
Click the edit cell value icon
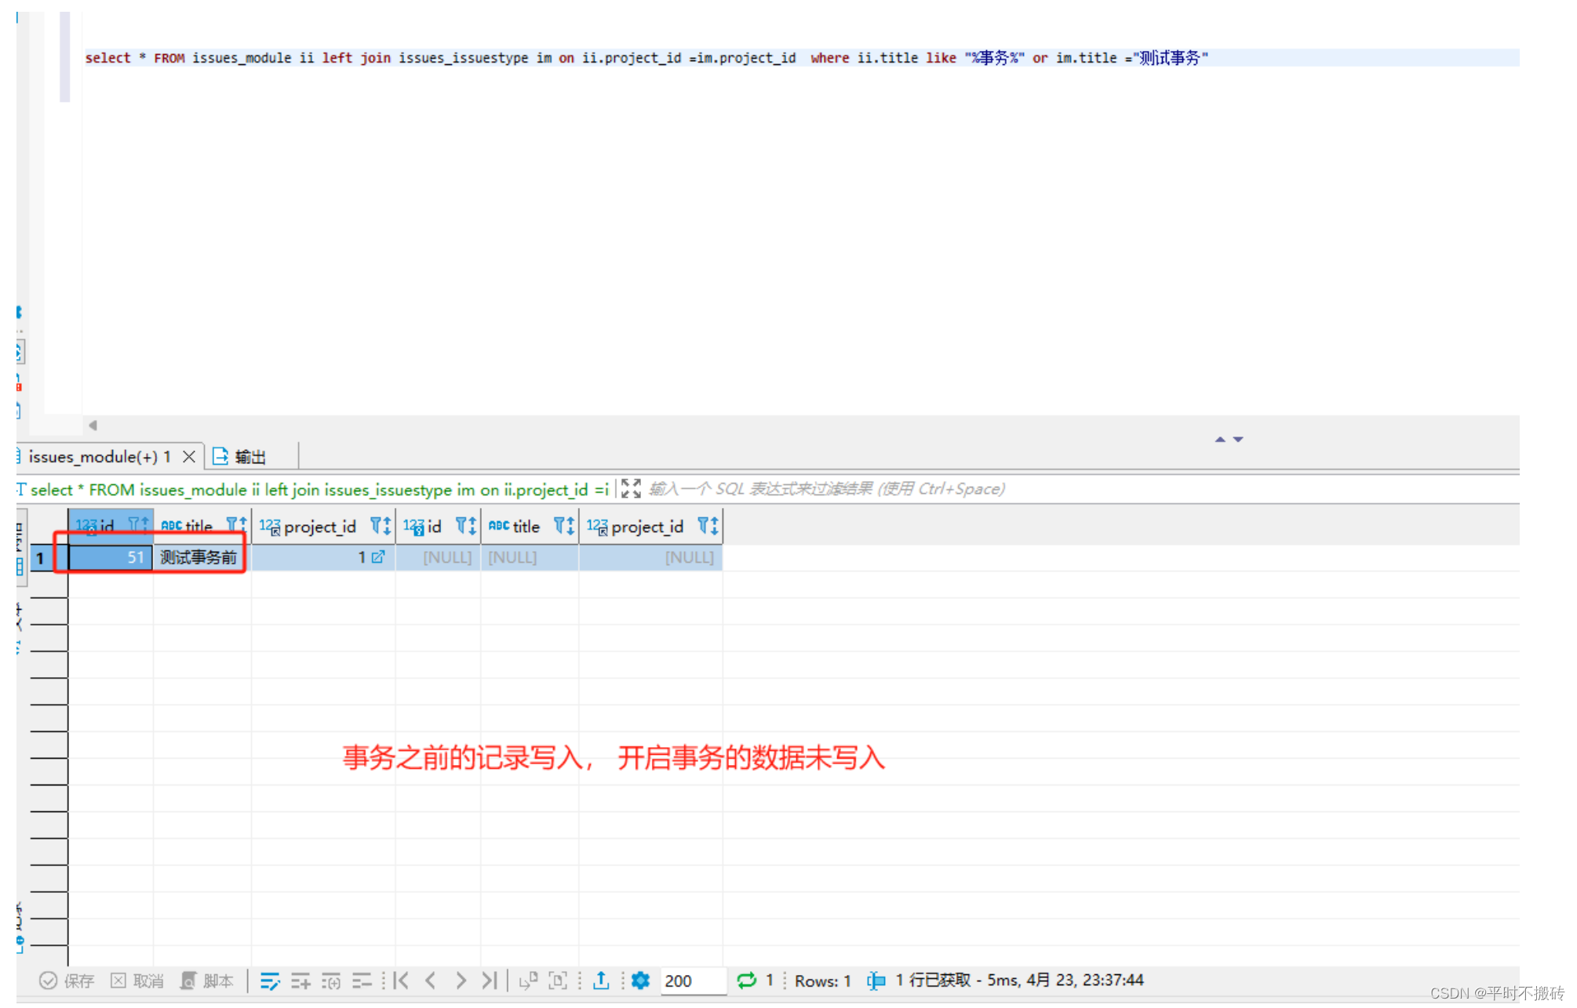[270, 981]
